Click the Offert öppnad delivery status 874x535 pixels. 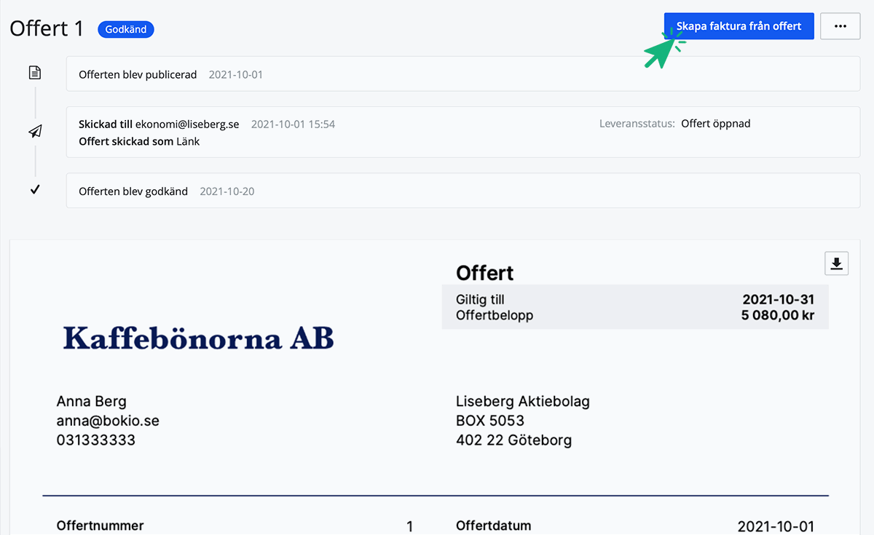click(x=715, y=124)
